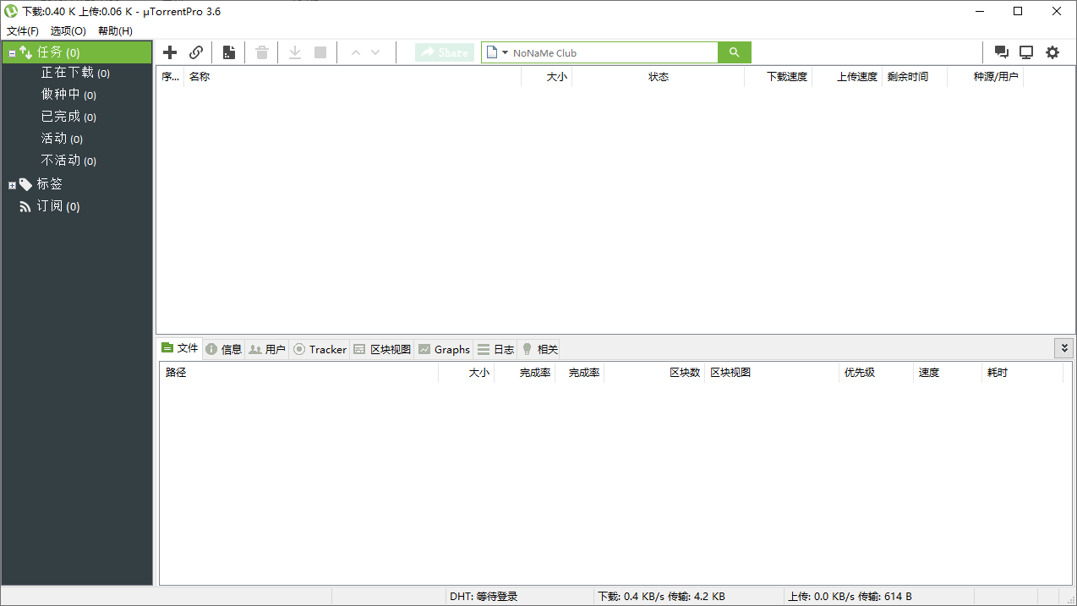Select the 已完成 (0) sidebar filter

tap(68, 116)
